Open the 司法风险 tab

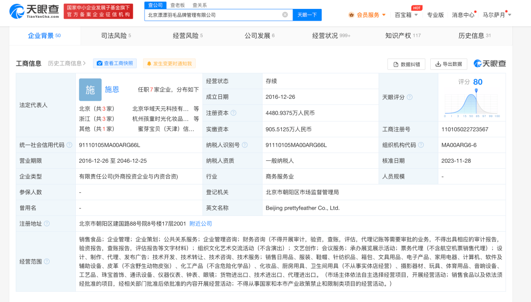[x=116, y=35]
